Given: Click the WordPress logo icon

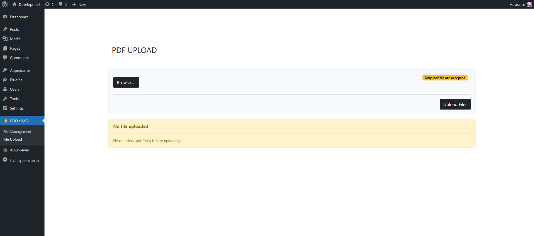Looking at the screenshot, I should (5, 4).
